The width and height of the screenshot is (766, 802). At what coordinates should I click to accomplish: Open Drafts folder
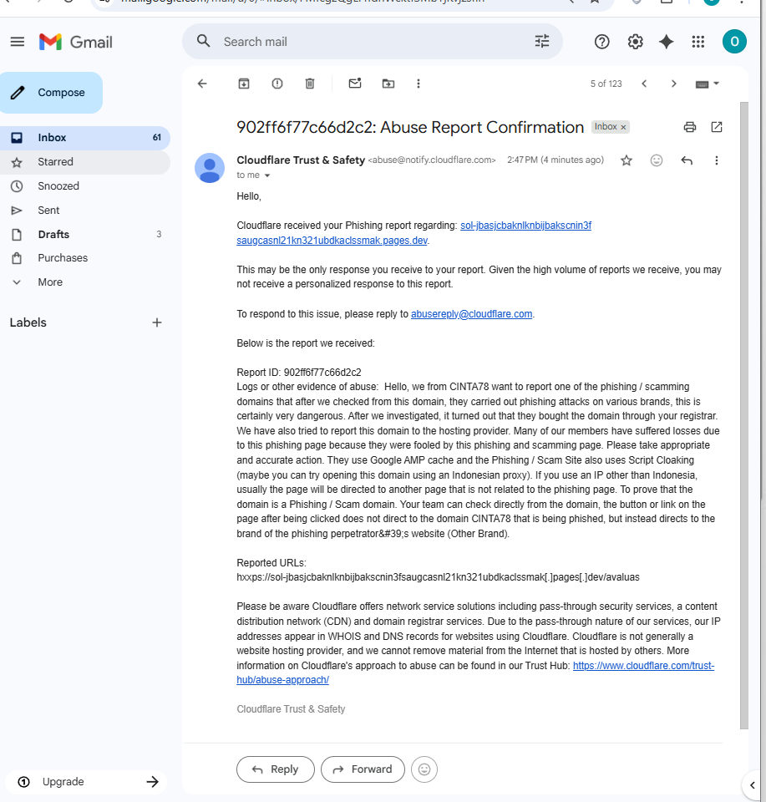[84, 234]
